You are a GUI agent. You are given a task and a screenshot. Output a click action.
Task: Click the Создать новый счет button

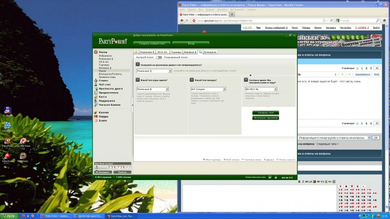click(x=152, y=43)
